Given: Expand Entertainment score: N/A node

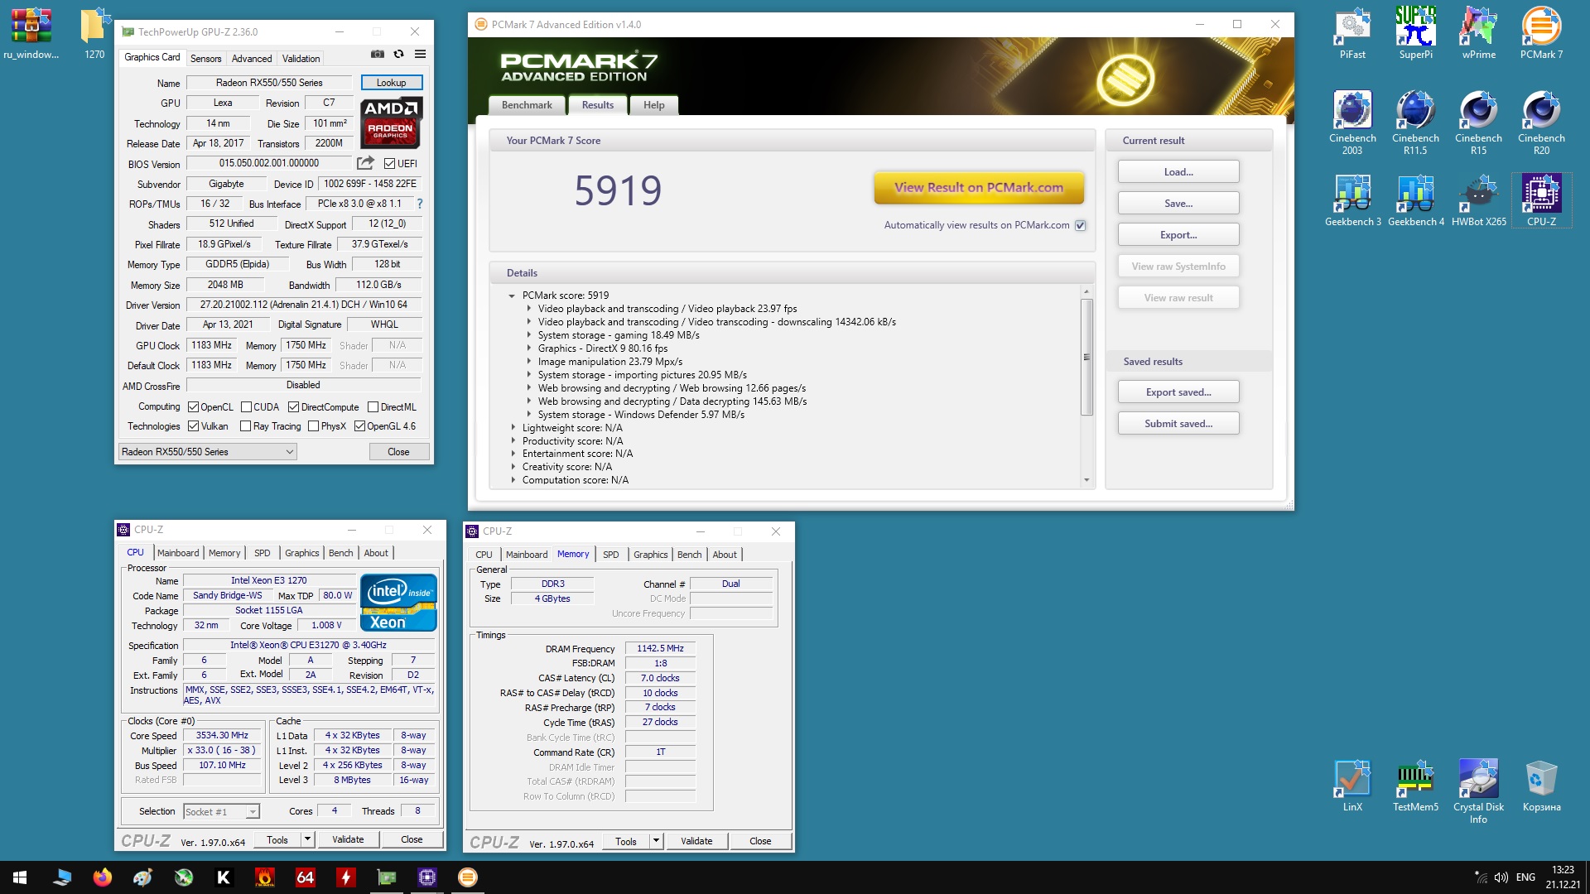Looking at the screenshot, I should coord(513,454).
